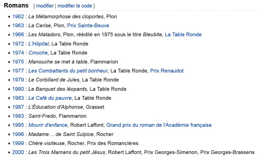Click the 1983 year link
This screenshot has height=158, width=260.
coord(18,98)
